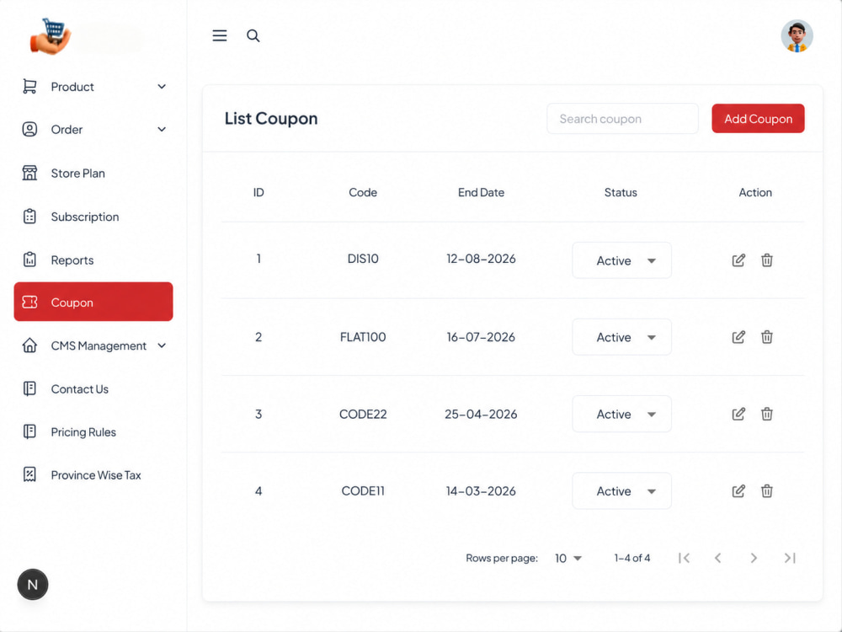Image resolution: width=842 pixels, height=632 pixels.
Task: Open the hamburger menu icon
Action: [x=219, y=35]
